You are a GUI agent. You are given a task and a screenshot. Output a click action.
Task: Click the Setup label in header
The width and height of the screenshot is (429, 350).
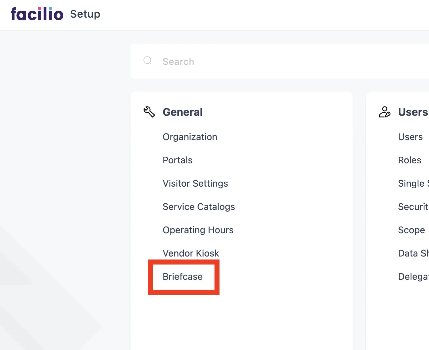click(x=85, y=14)
